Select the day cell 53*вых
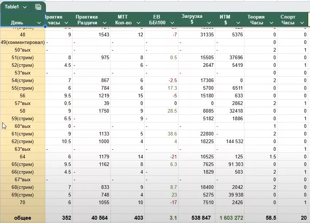310x223 pixels. click(x=23, y=73)
